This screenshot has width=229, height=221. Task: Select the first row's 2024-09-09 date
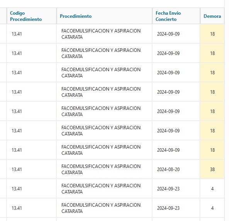click(x=168, y=34)
